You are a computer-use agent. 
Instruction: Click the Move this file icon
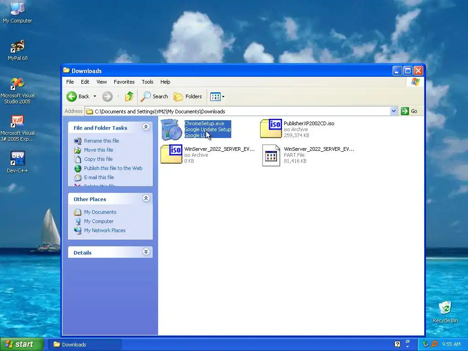coord(78,150)
